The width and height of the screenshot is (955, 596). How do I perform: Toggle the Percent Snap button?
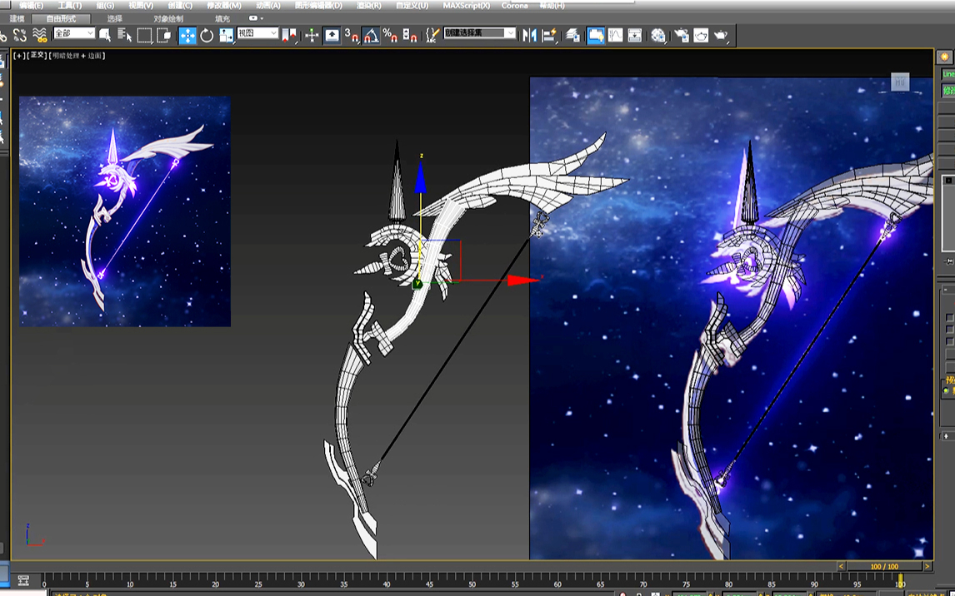(390, 35)
